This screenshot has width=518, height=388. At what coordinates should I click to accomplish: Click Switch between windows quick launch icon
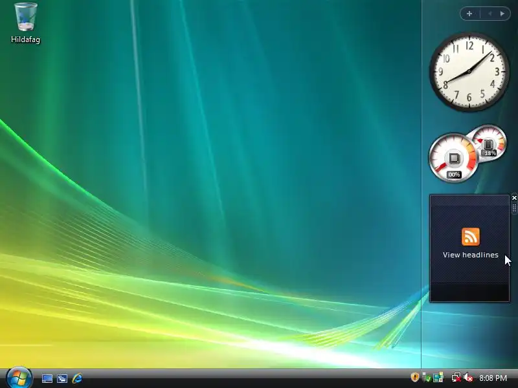(62, 378)
